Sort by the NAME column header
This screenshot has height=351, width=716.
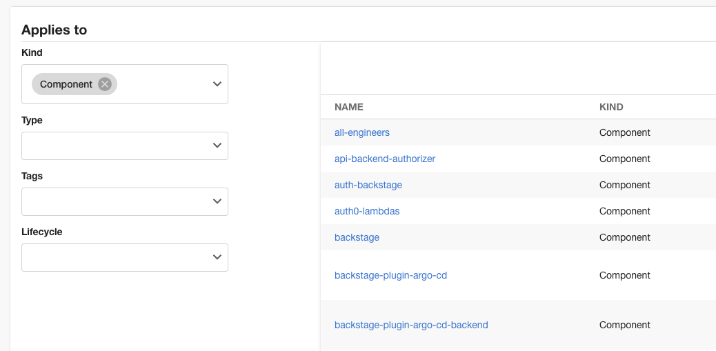[349, 107]
